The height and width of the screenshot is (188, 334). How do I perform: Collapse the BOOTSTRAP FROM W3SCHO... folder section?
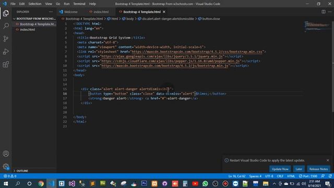(34, 19)
